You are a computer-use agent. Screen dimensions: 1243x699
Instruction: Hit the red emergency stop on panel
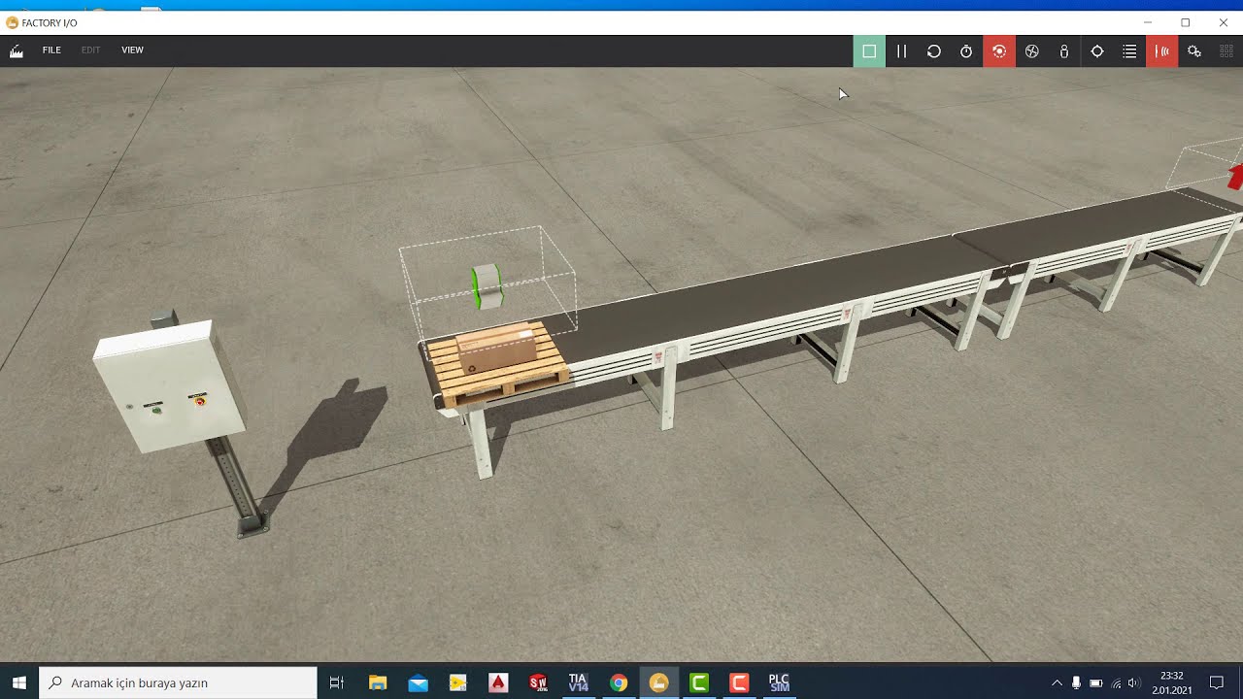click(201, 400)
